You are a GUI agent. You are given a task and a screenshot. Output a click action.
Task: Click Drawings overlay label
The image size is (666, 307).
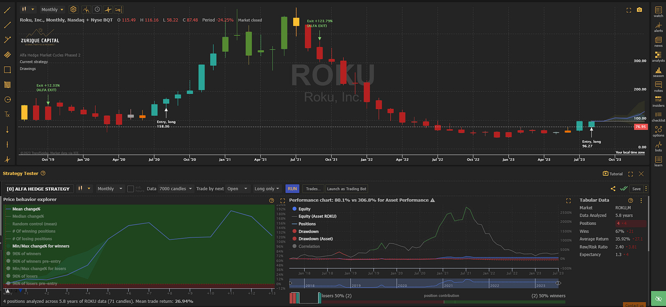pyautogui.click(x=28, y=69)
